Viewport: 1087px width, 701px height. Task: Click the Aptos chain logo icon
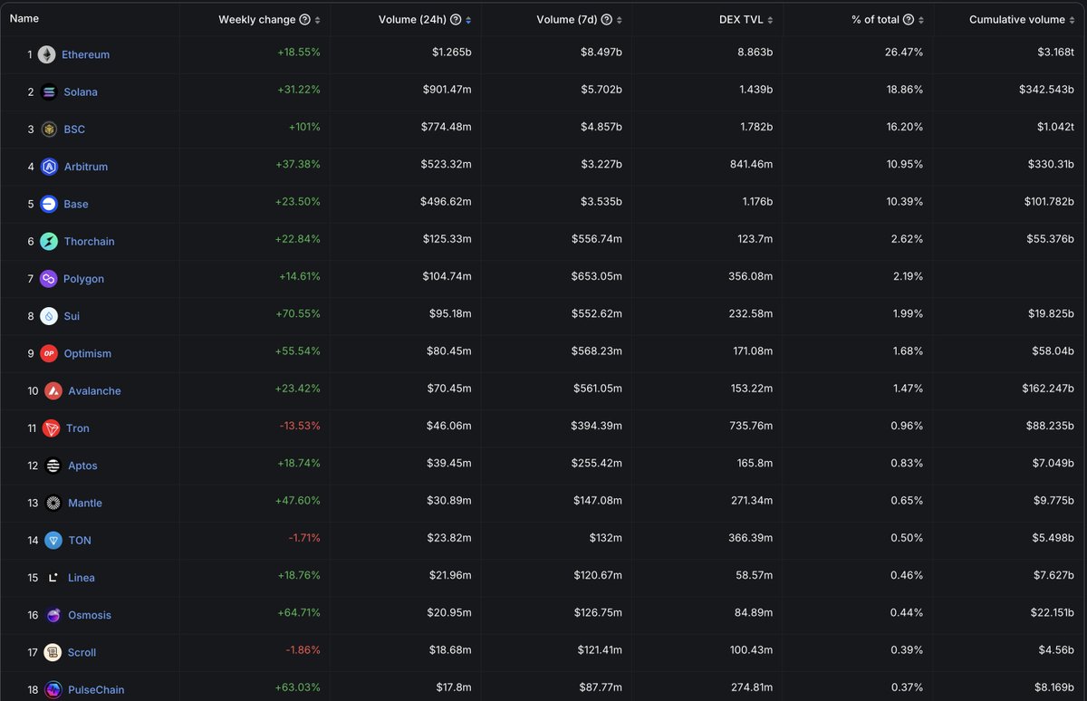click(x=53, y=466)
